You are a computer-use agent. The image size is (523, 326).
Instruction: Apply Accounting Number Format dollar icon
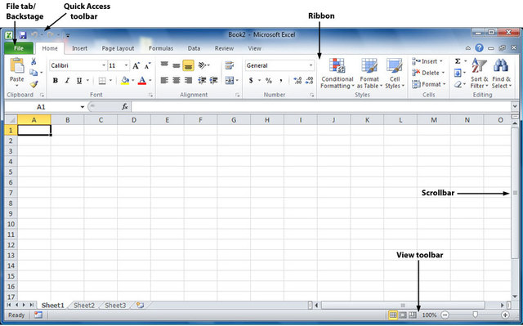251,80
